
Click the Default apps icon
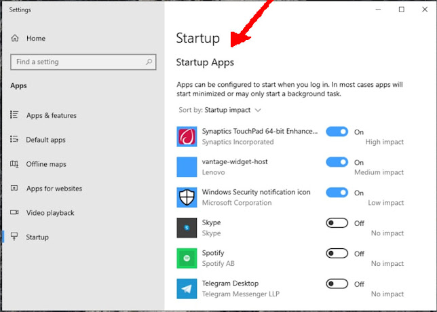tap(14, 139)
